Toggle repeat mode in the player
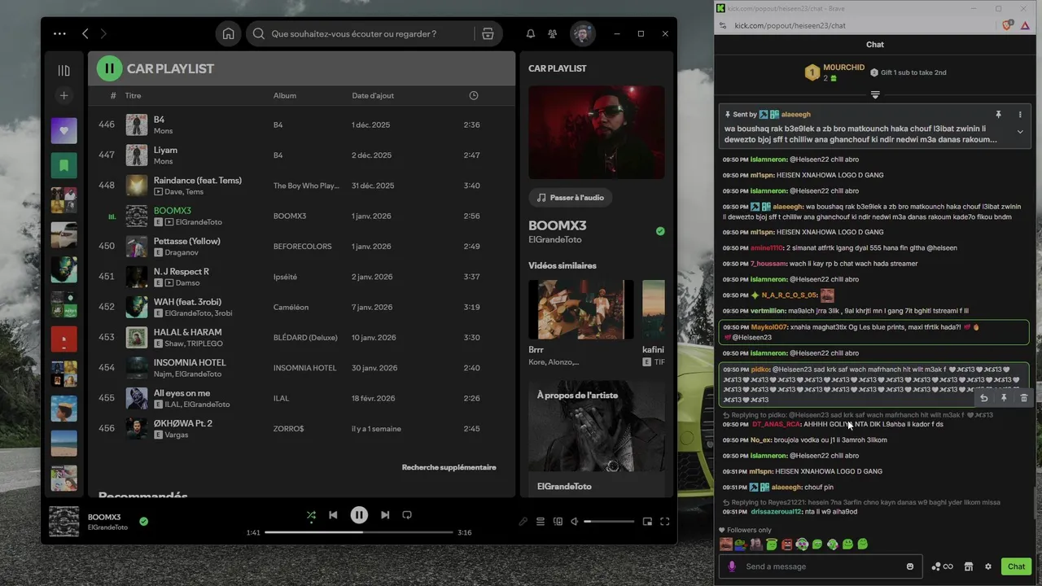This screenshot has width=1042, height=586. point(407,515)
